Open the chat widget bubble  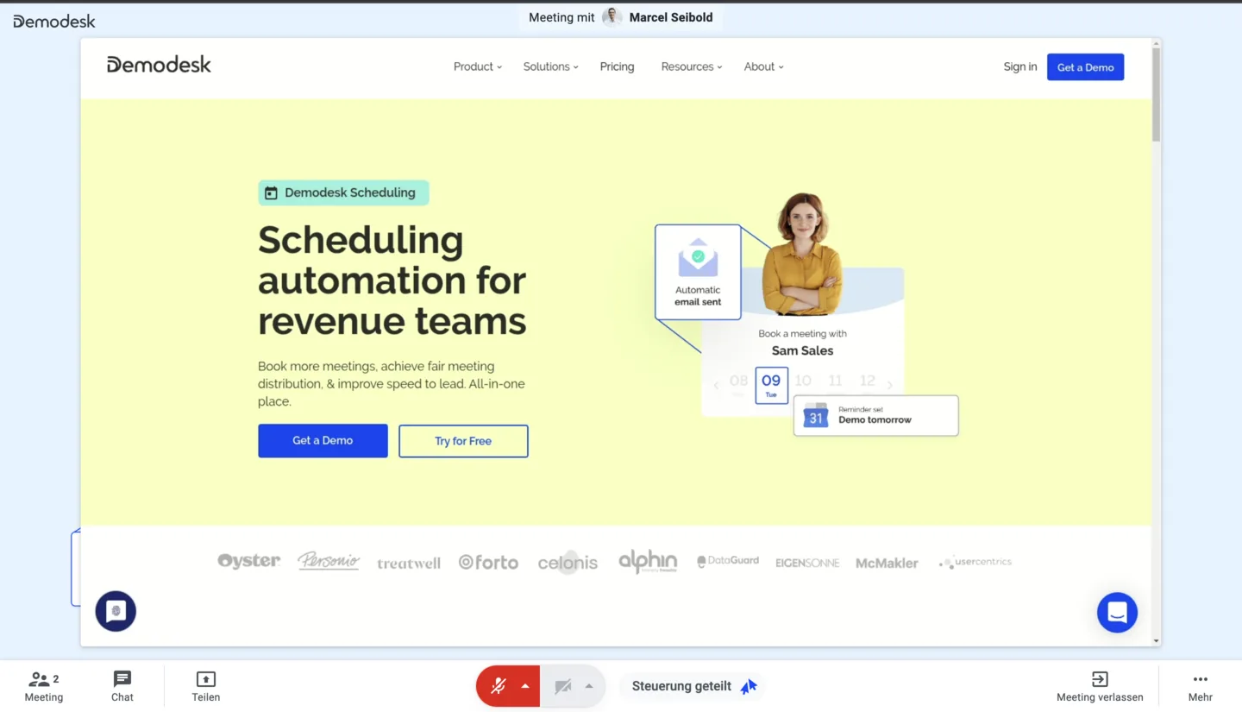click(1117, 612)
